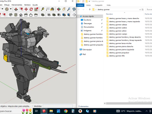This screenshot has height=114, width=152.
Task: Select the Offset tool next to Push/Pull
Action: pyautogui.click(x=21, y=9)
